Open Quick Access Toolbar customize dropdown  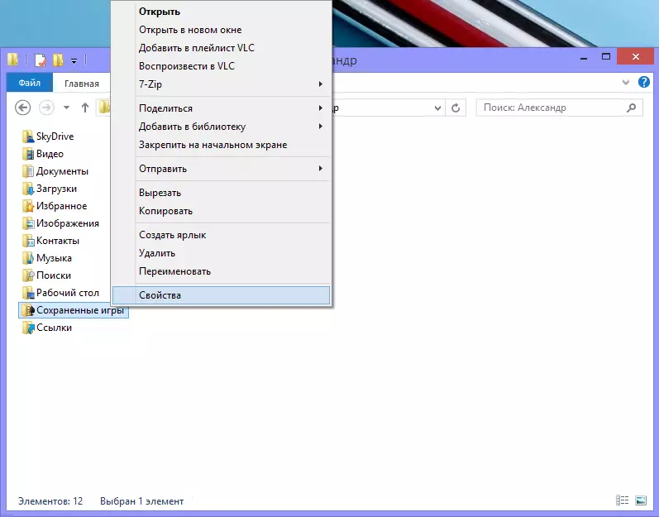[x=74, y=61]
